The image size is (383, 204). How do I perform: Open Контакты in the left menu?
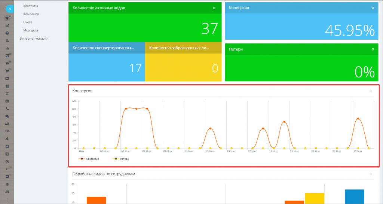click(x=30, y=6)
